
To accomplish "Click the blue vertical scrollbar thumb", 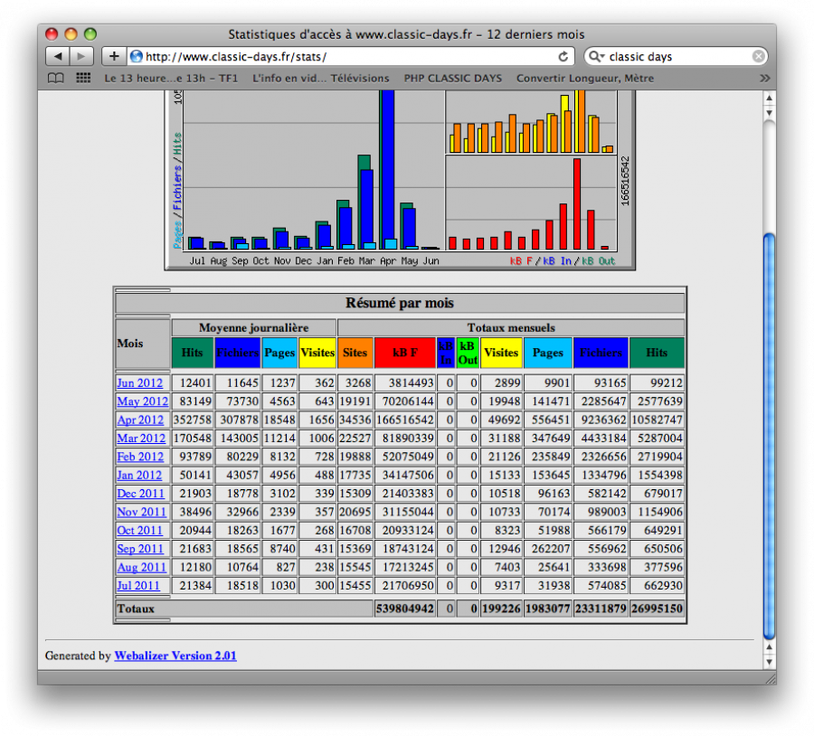I will tap(769, 437).
